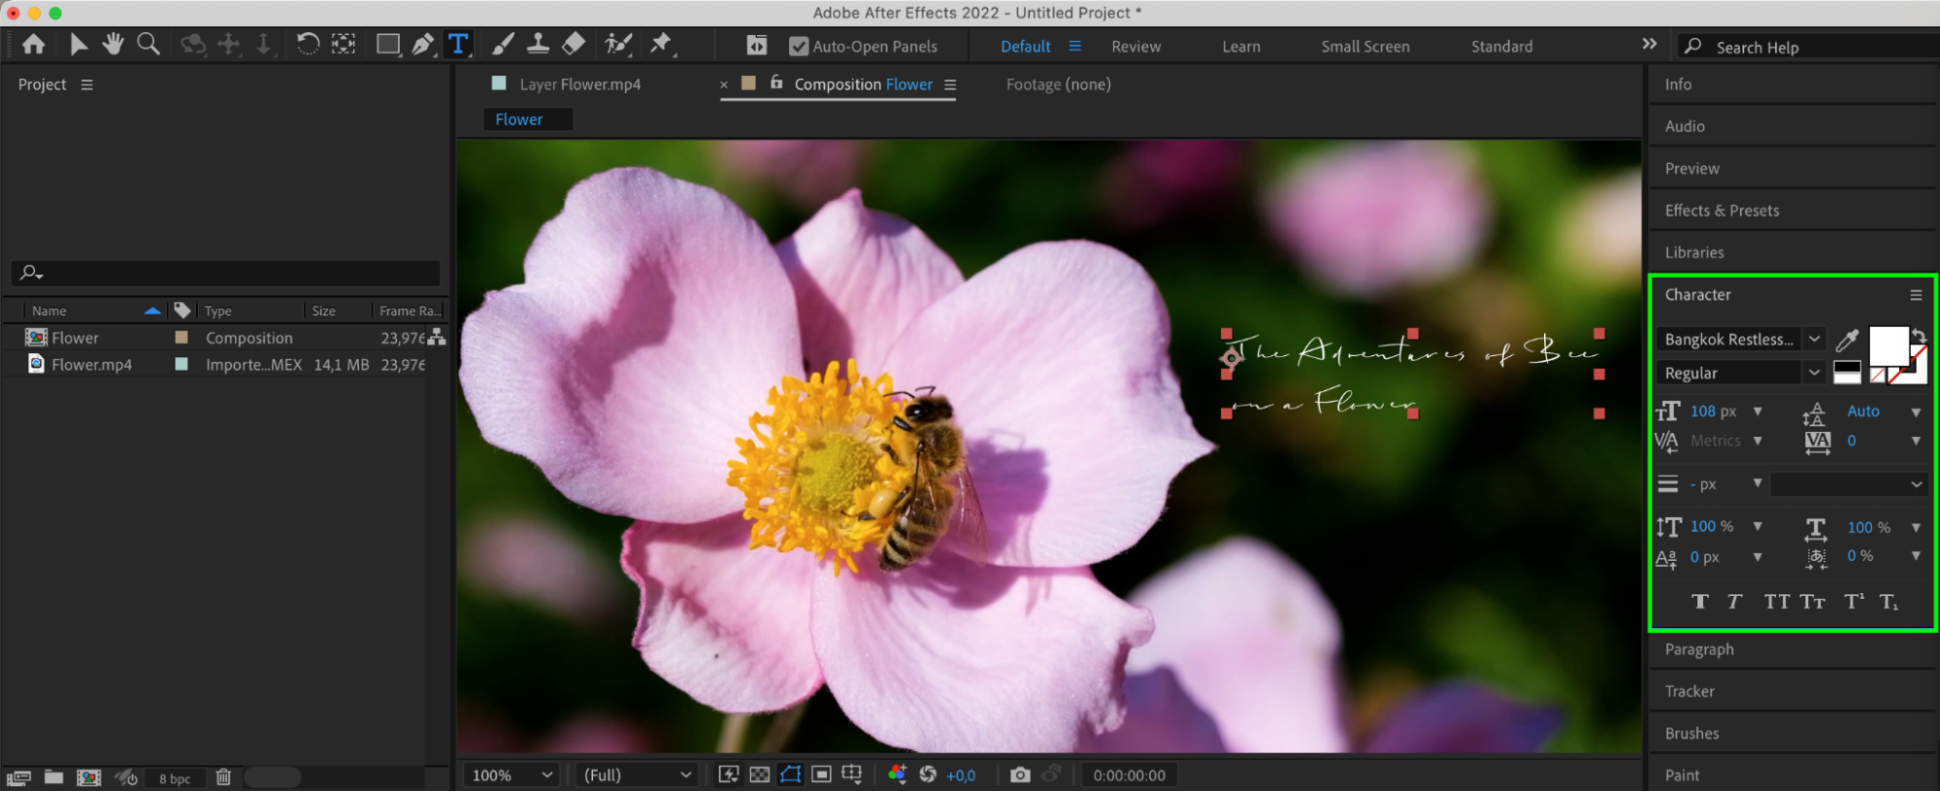1940x792 pixels.
Task: Toggle Auto-Open Panels checkbox
Action: coord(799,47)
